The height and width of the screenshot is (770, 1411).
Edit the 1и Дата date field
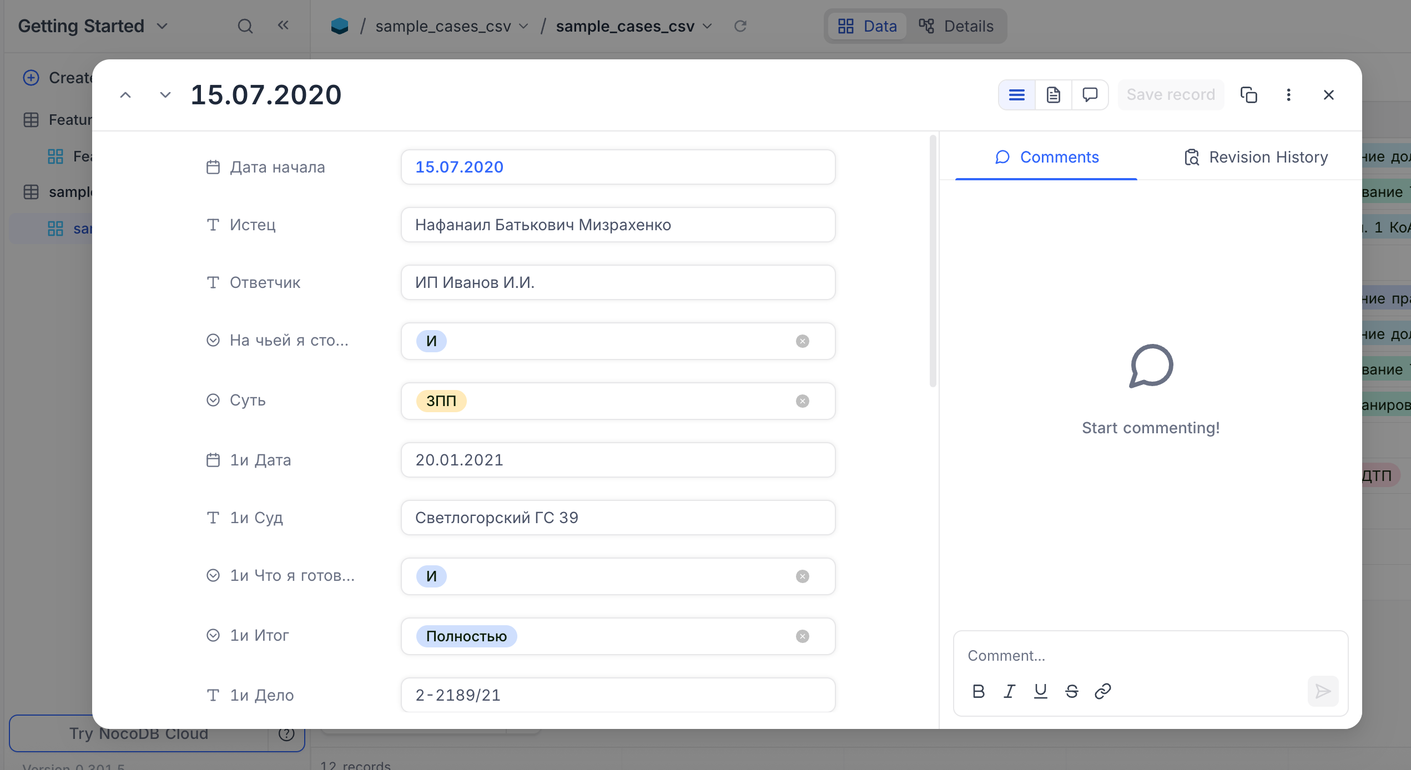click(618, 460)
